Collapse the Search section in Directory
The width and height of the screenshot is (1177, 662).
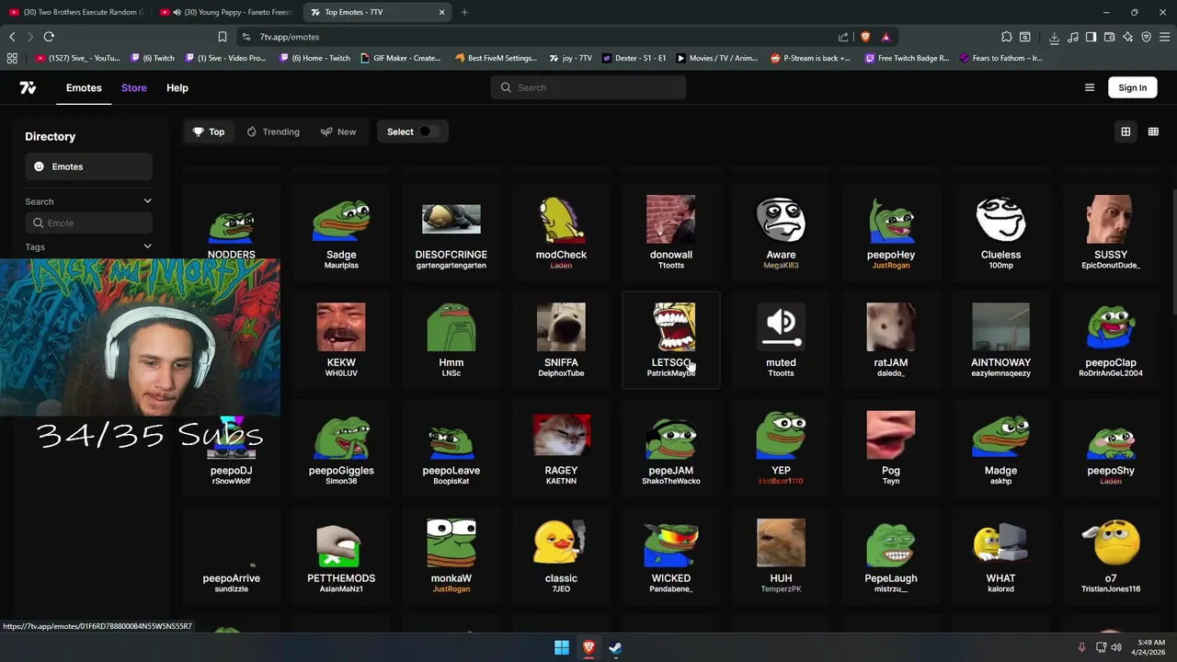147,201
